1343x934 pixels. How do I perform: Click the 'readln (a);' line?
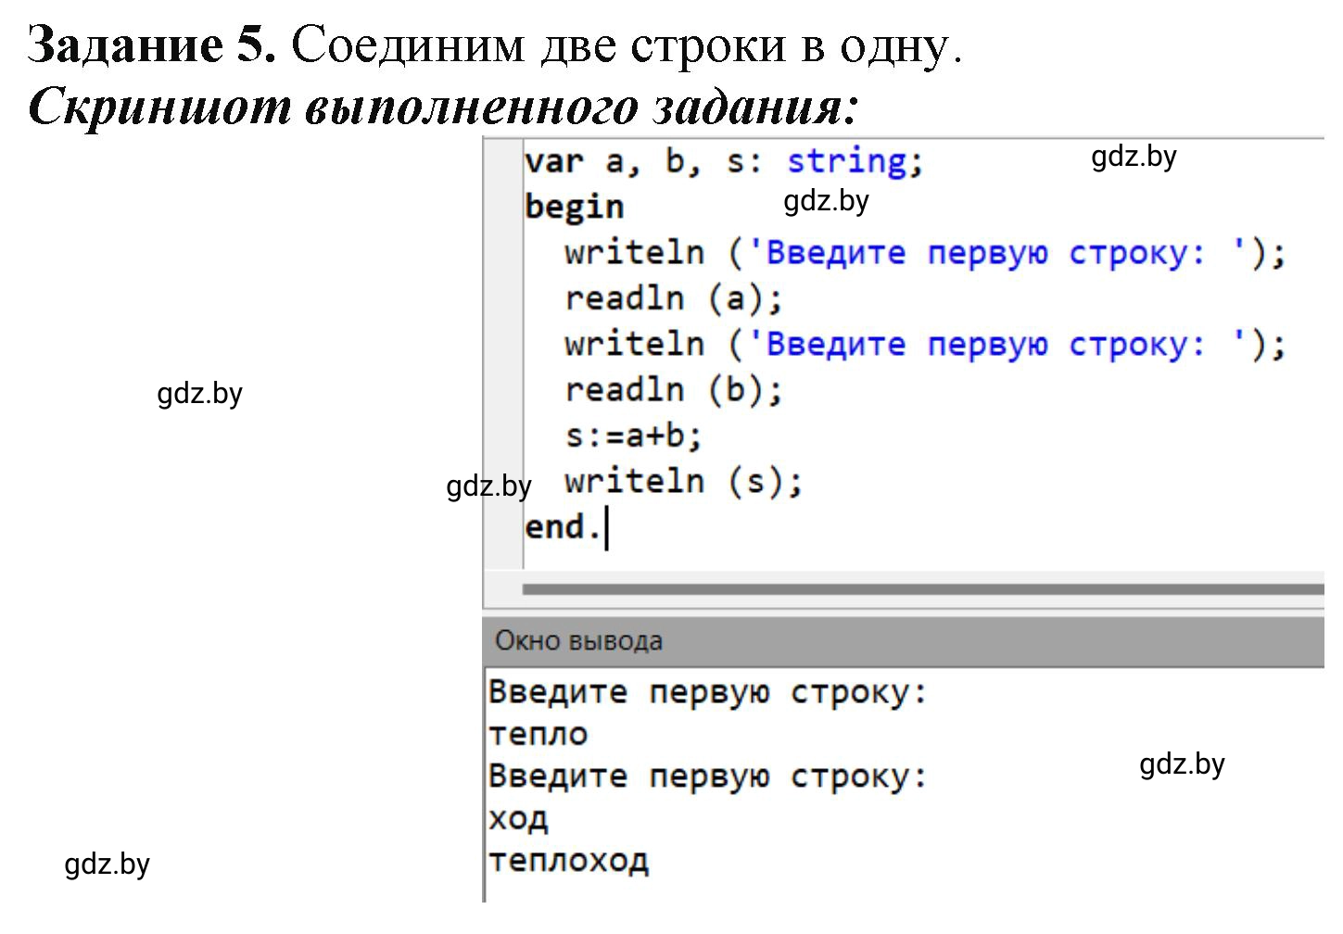(674, 297)
